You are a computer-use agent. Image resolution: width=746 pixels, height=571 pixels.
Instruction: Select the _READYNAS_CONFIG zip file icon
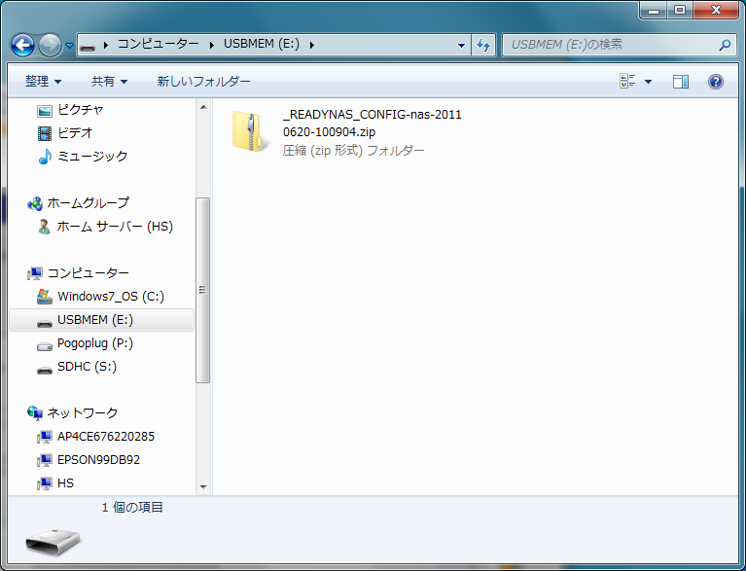coord(251,131)
